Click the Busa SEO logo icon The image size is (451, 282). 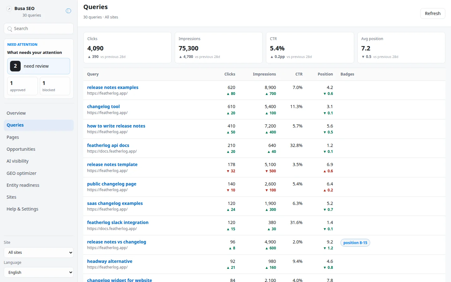pyautogui.click(x=9, y=9)
